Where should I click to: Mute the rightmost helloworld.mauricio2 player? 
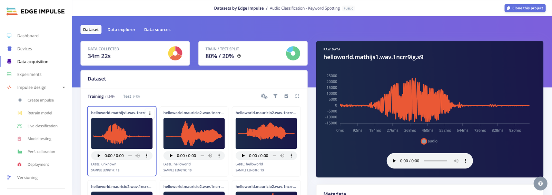(x=282, y=156)
